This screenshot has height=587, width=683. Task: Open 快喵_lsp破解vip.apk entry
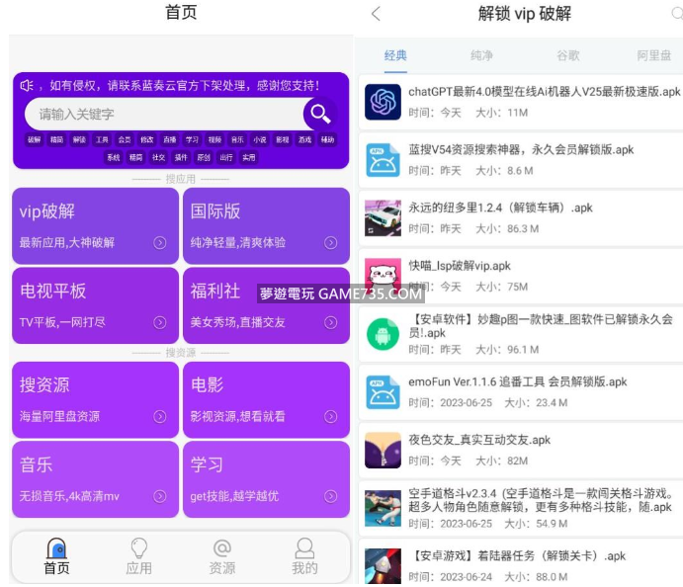(x=521, y=276)
